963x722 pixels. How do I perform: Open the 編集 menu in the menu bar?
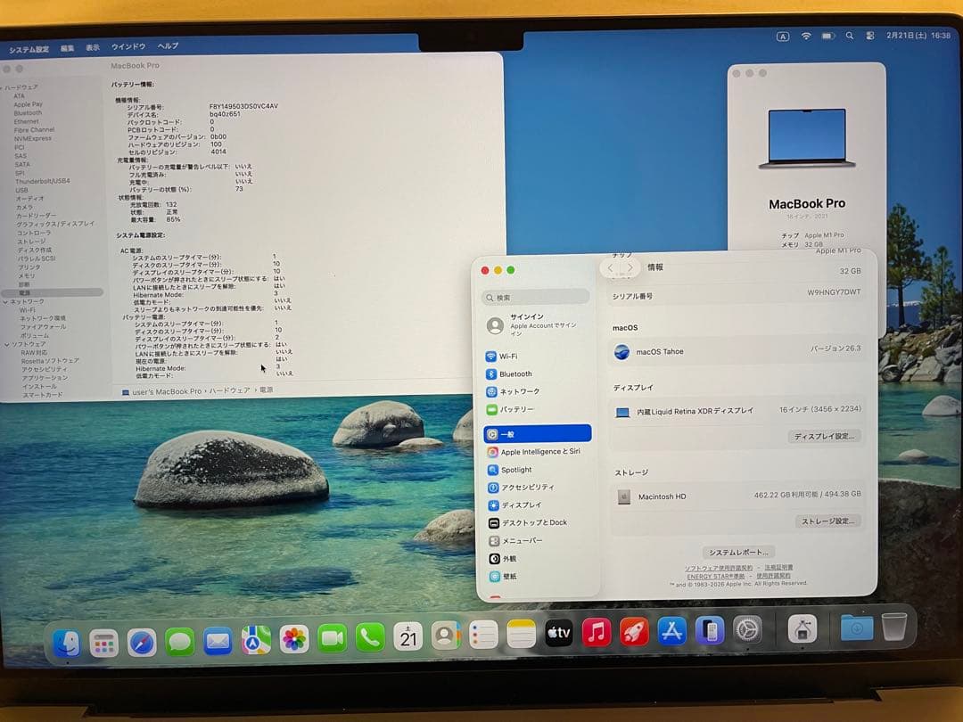pos(67,48)
